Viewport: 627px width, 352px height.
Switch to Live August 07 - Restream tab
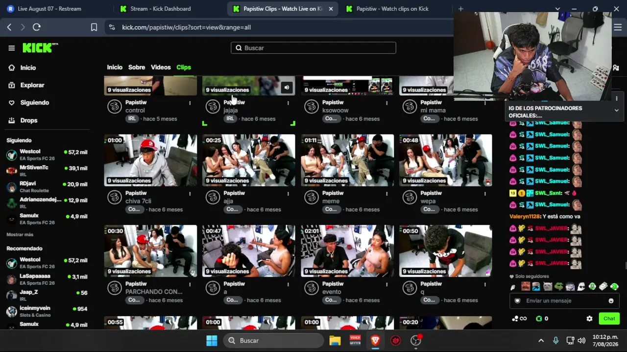[x=55, y=9]
